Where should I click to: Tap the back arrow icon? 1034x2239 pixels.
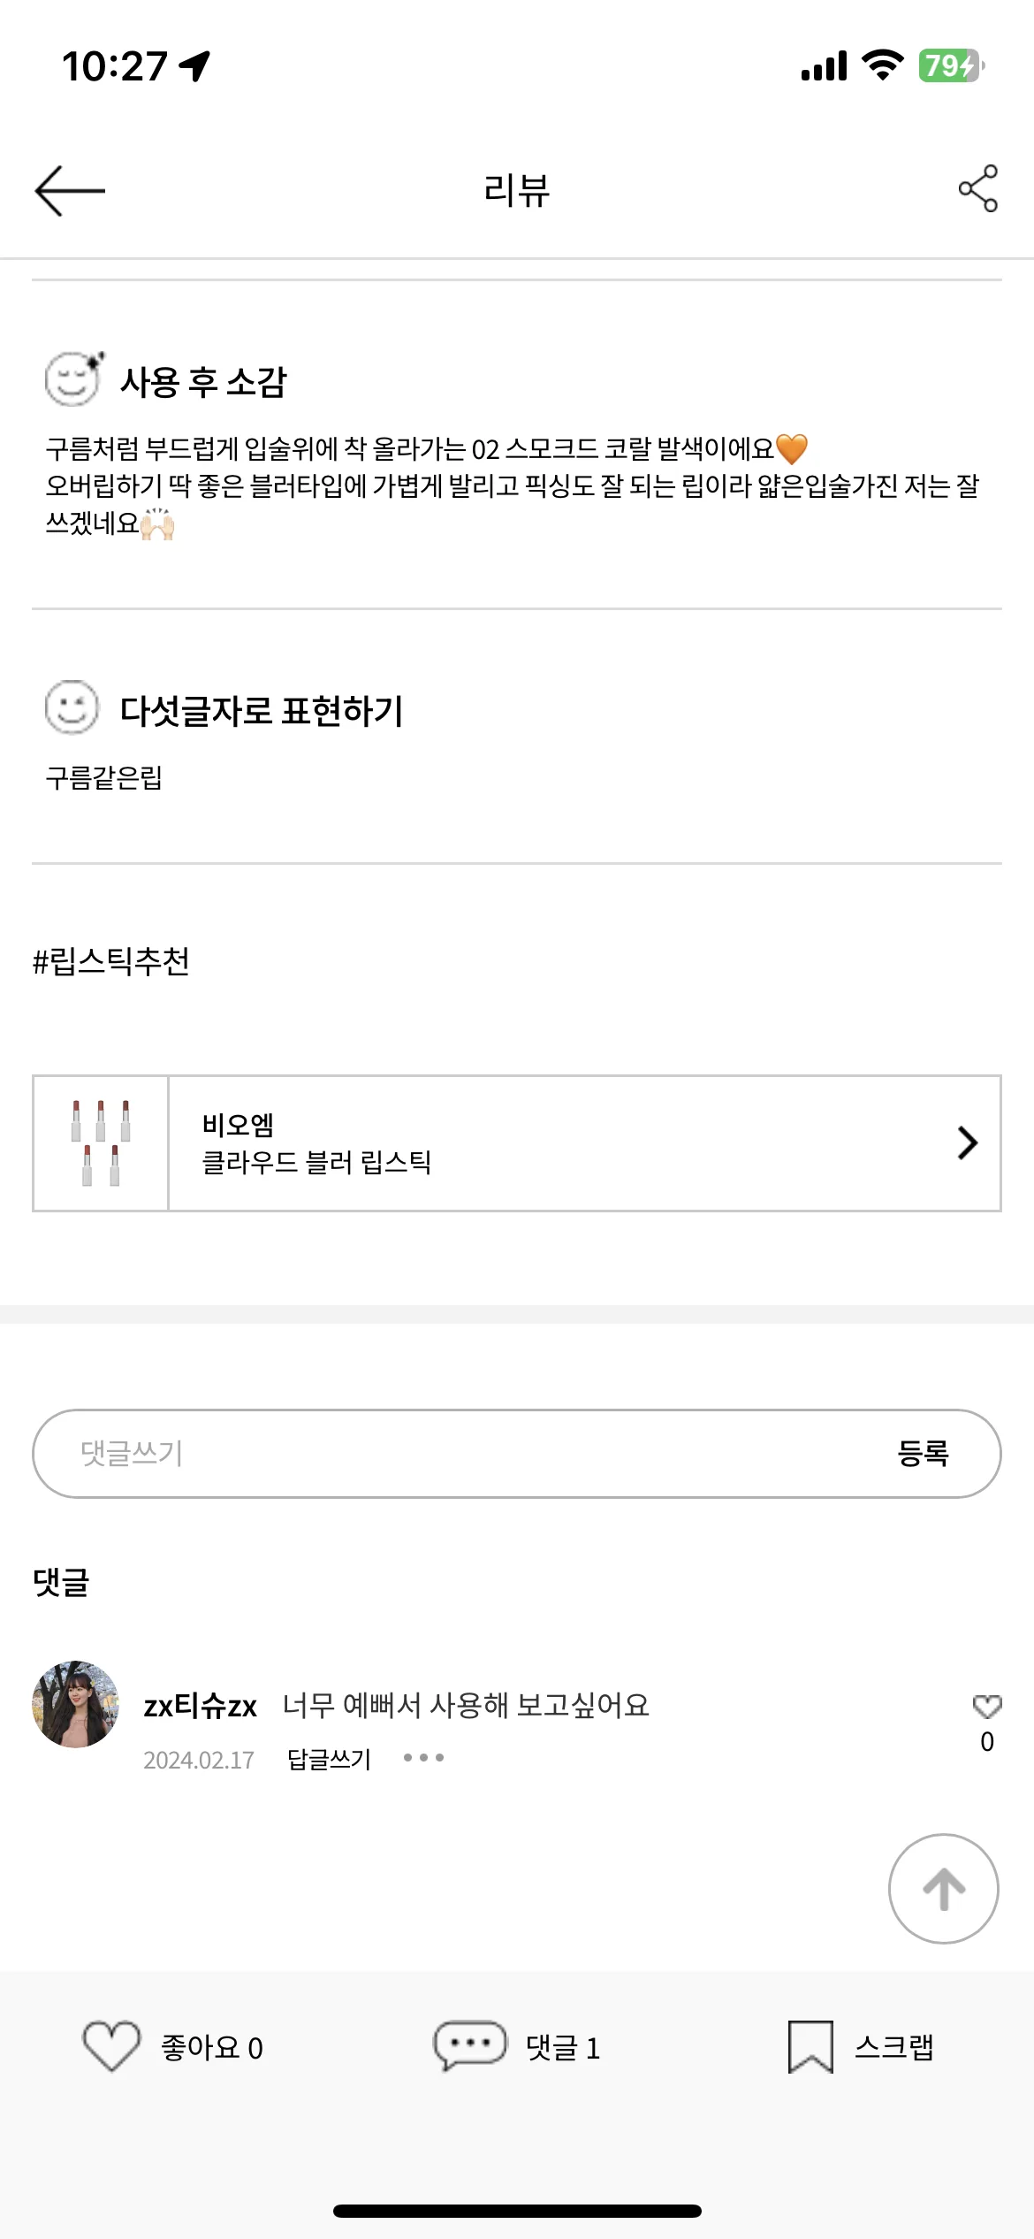pyautogui.click(x=70, y=190)
